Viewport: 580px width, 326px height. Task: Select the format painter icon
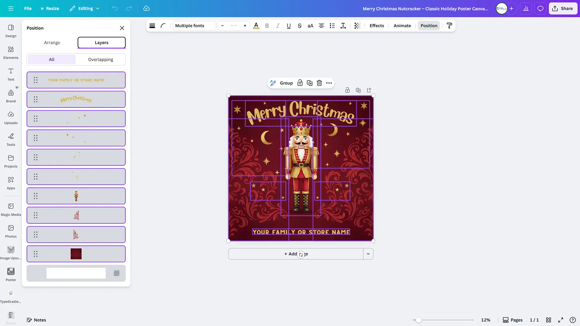(449, 25)
